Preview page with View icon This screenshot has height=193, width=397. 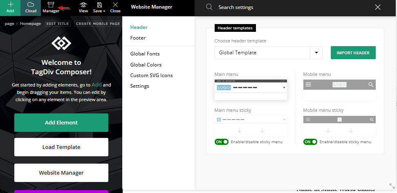click(x=83, y=8)
